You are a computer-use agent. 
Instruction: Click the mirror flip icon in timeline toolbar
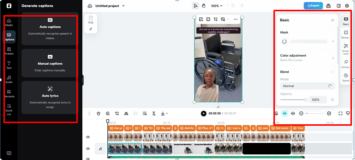pos(126,113)
